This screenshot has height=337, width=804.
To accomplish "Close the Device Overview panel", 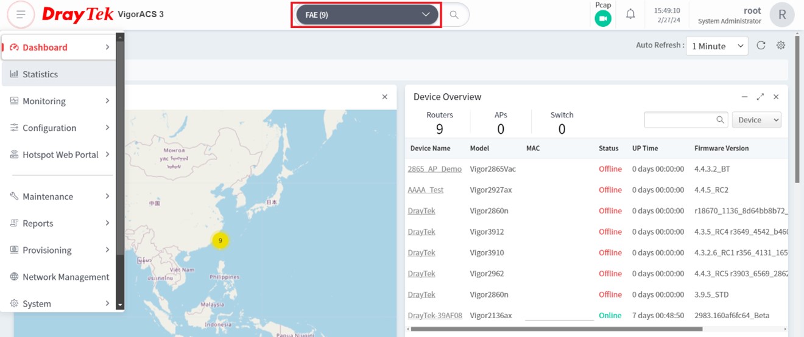I will point(776,97).
